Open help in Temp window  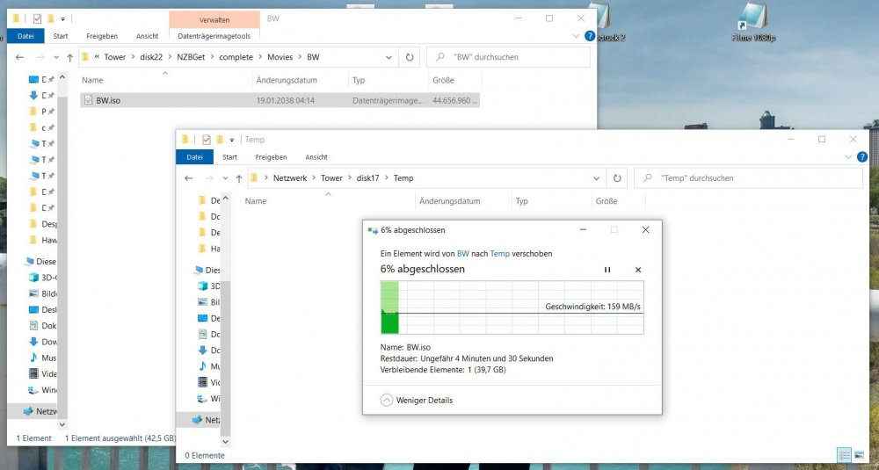[862, 157]
